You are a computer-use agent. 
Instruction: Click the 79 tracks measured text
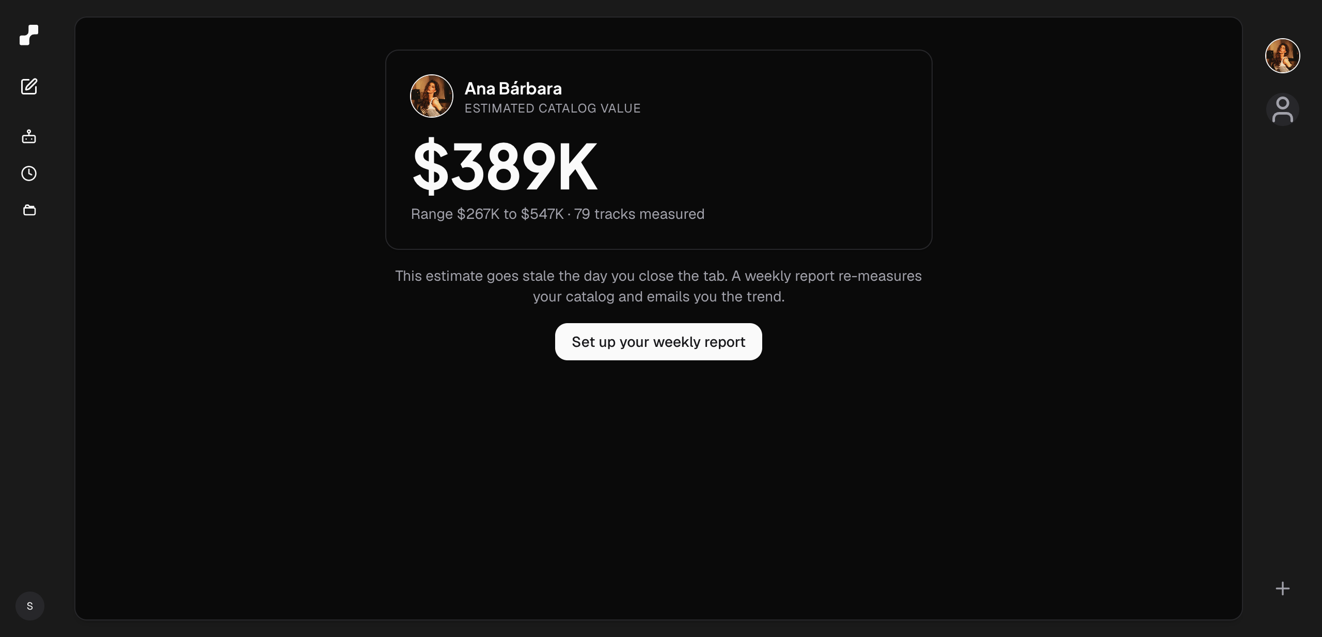tap(639, 214)
